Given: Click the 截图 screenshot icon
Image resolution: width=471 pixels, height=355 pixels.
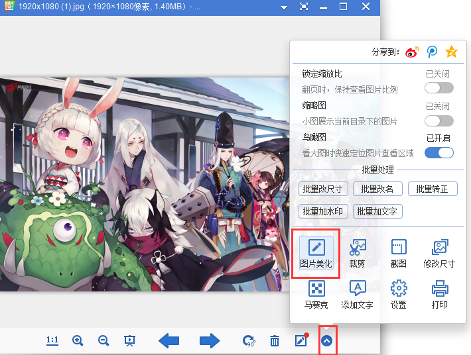Looking at the screenshot, I should pos(398,253).
